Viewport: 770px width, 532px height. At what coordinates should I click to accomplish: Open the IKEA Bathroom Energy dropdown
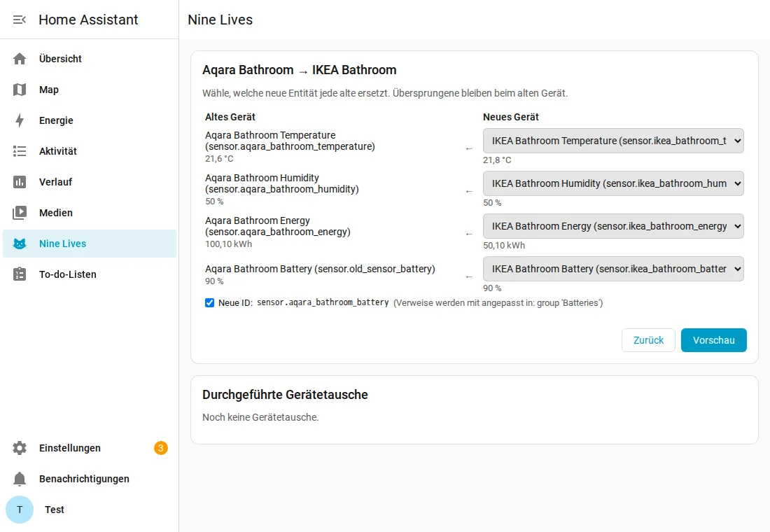613,227
